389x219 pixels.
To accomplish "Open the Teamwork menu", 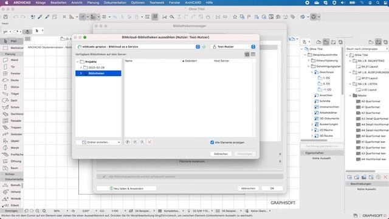I will click(157, 2).
